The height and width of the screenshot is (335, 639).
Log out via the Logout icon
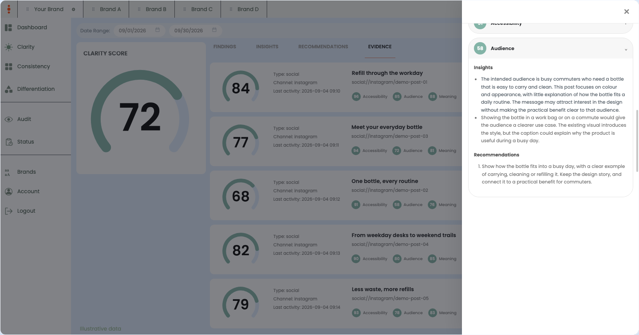click(x=8, y=211)
